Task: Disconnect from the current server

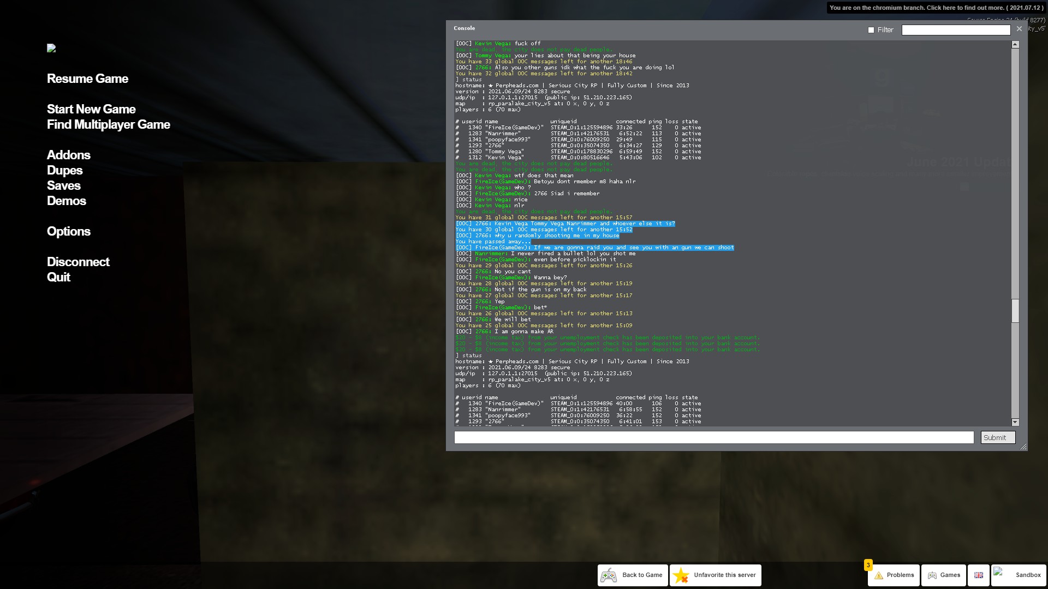Action: 78,262
